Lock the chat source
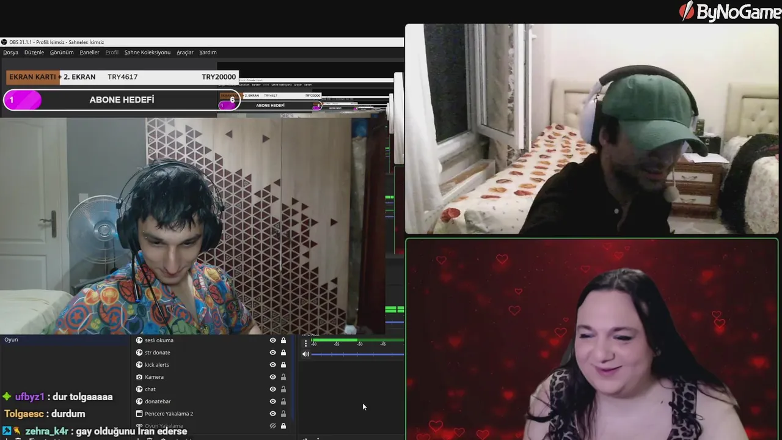Viewport: 782px width, 440px height. click(x=283, y=389)
